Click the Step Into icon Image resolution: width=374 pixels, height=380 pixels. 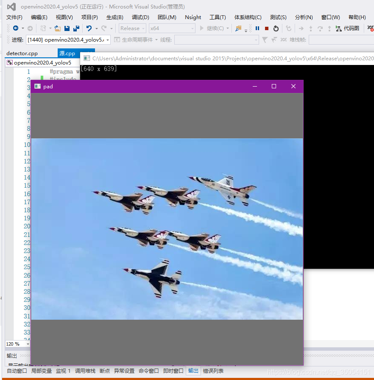(310, 28)
